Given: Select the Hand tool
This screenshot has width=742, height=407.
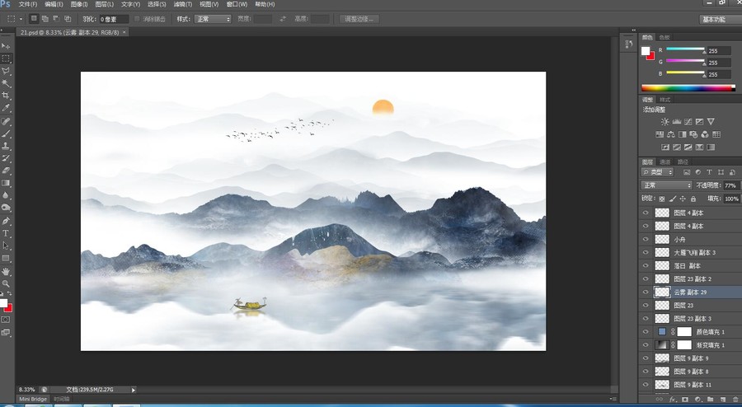Looking at the screenshot, I should 6,272.
